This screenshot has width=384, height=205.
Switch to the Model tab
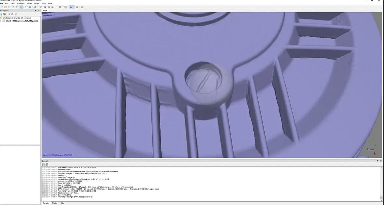45,11
